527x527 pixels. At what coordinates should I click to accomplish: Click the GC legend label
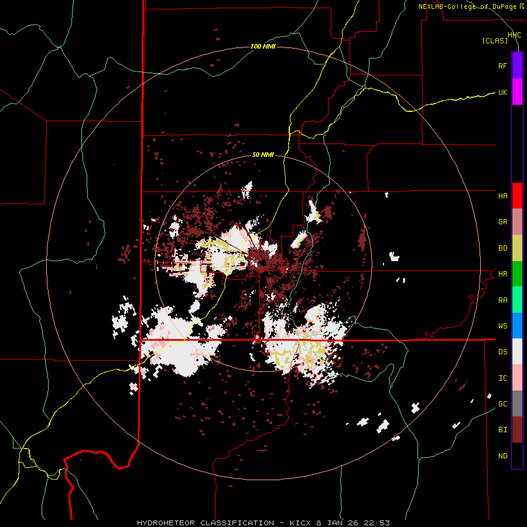[x=502, y=404]
